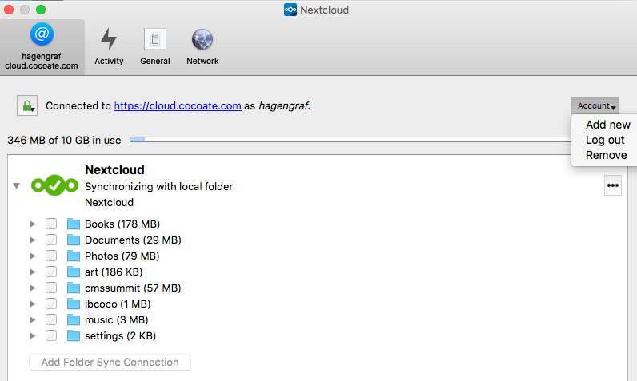Select the General settings switch icon
637x381 pixels.
point(154,39)
